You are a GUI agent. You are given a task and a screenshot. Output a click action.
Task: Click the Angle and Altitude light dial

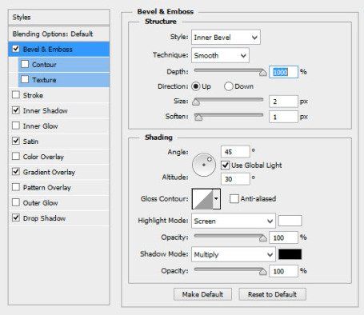pos(204,165)
